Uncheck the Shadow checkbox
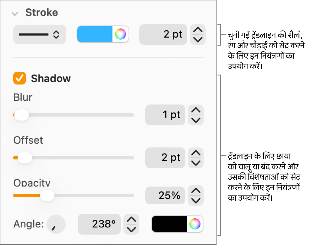Image resolution: width=309 pixels, height=245 pixels. 20,79
